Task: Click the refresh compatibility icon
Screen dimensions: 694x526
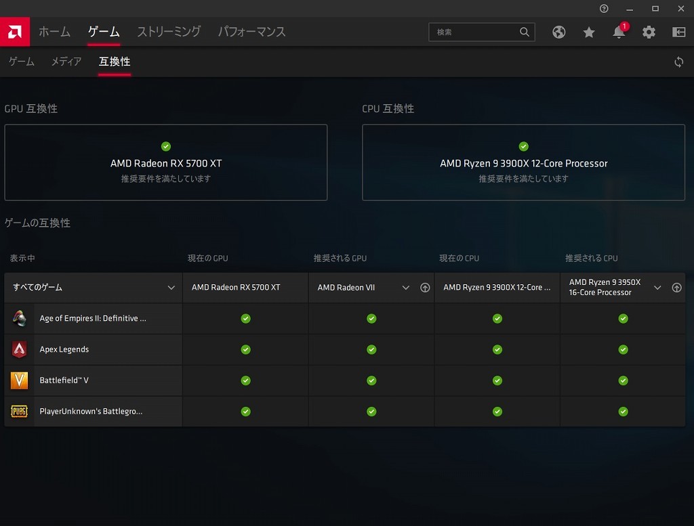Action: tap(678, 62)
